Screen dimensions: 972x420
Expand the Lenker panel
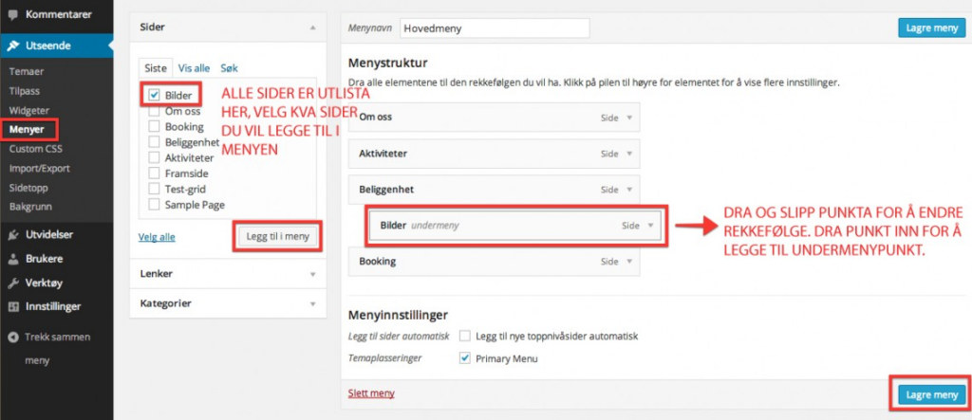(x=311, y=274)
